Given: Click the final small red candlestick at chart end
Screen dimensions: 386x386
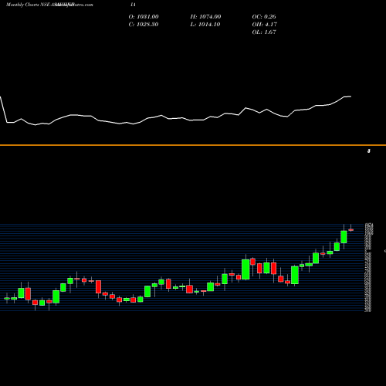Looking at the screenshot, I should (x=350, y=230).
